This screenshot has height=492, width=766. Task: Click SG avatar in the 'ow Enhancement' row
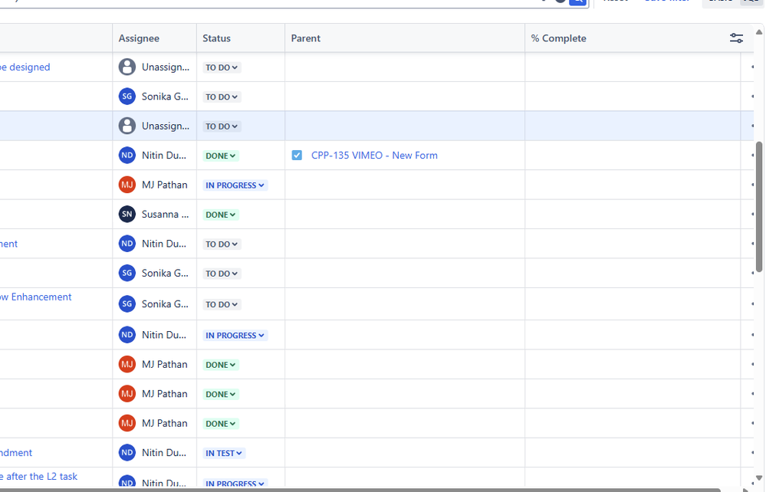click(127, 303)
